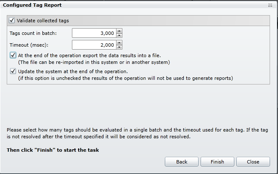278x174 pixels.
Task: Click the export data results description text
Action: [89, 55]
